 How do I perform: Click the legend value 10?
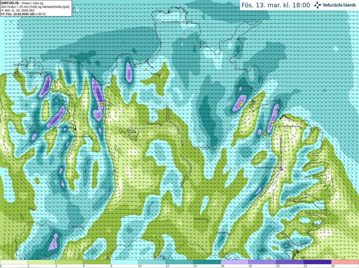tap(140, 266)
